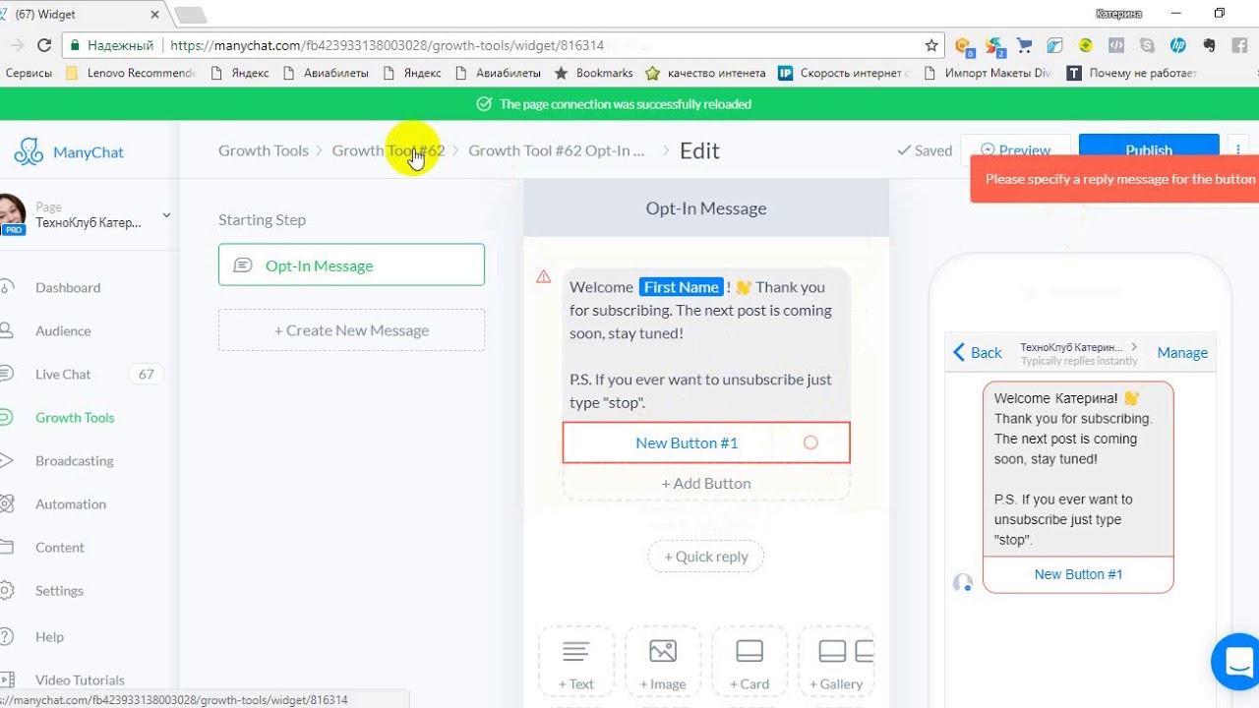Click the Opt-In Message panel header

[x=706, y=208]
